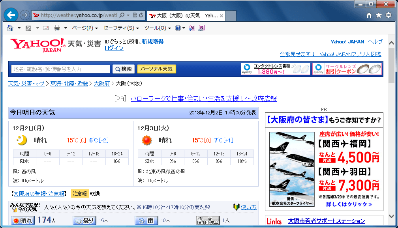Click the Star Flyer airplane ad image
The height and width of the screenshot is (228, 398).
[292, 169]
